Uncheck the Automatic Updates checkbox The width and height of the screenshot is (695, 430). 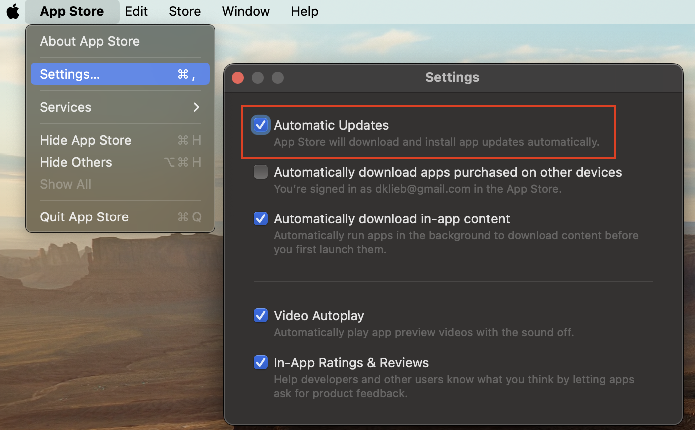[261, 125]
